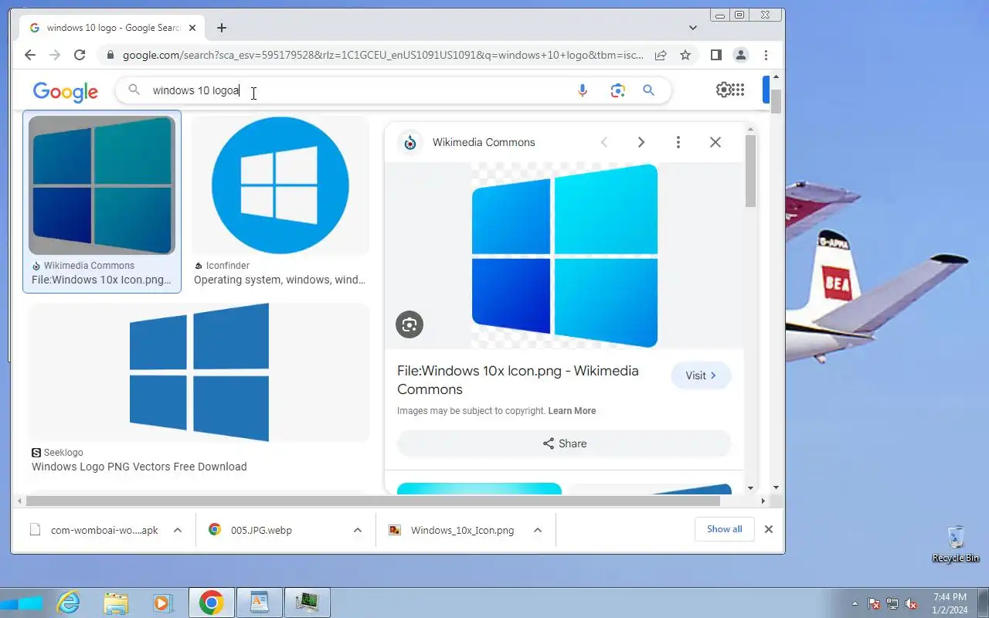The image size is (989, 618).
Task: Open File Explorer from taskbar
Action: (116, 603)
